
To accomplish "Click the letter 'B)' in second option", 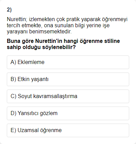I will pos(13,79).
